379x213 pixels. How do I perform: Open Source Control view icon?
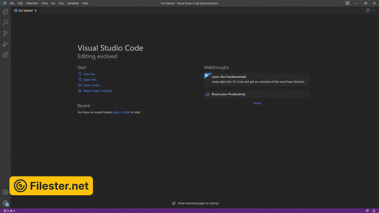[x=5, y=33]
